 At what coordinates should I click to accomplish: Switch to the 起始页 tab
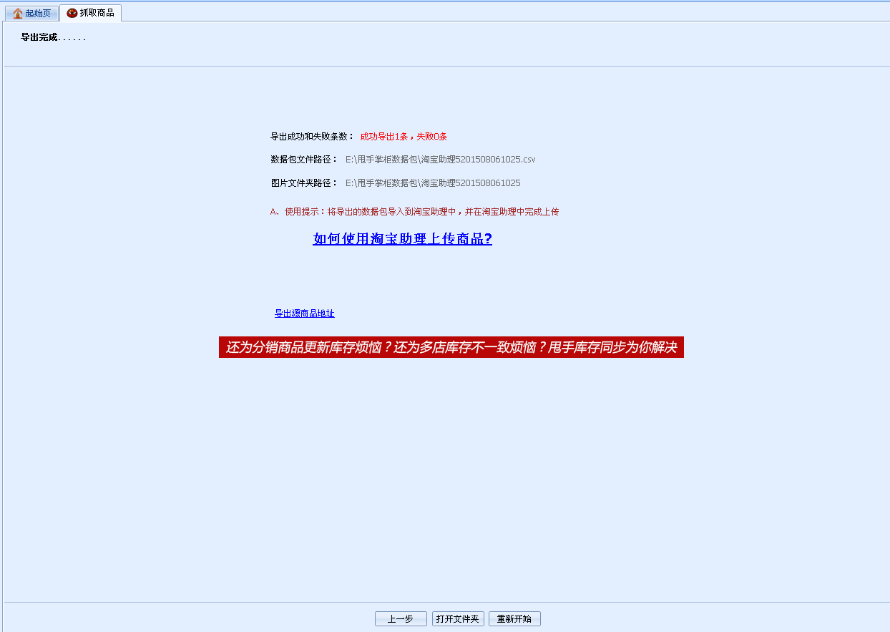pos(31,13)
